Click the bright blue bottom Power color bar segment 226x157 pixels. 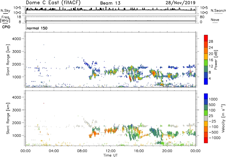pos(206,81)
